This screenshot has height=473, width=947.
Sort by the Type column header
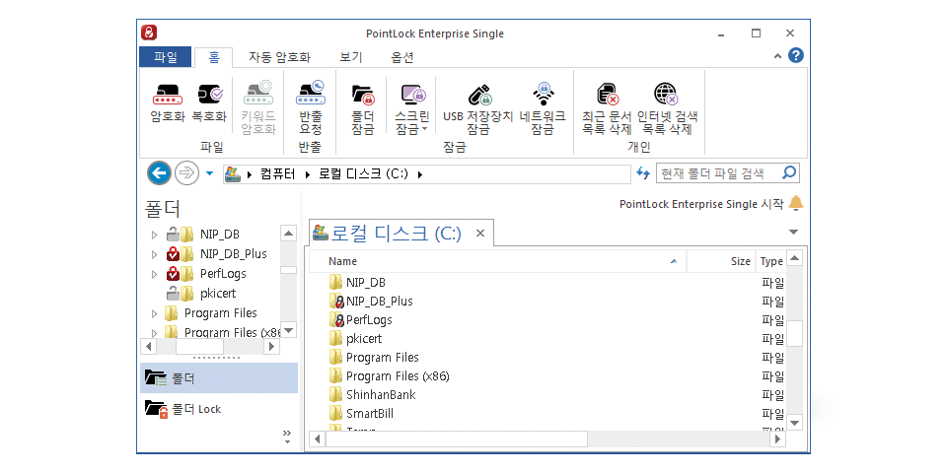(770, 261)
